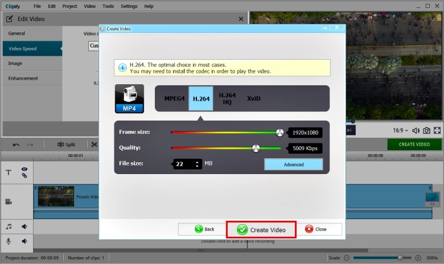This screenshot has width=444, height=264.
Task: Click the File size value field
Action: 184,164
